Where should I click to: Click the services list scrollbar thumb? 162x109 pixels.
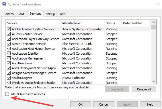click(153, 27)
